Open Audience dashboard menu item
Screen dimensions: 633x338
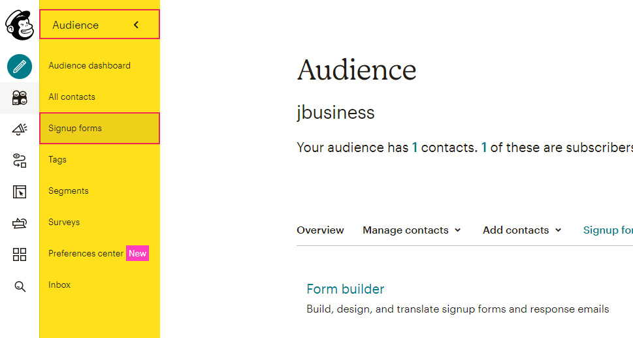(89, 65)
